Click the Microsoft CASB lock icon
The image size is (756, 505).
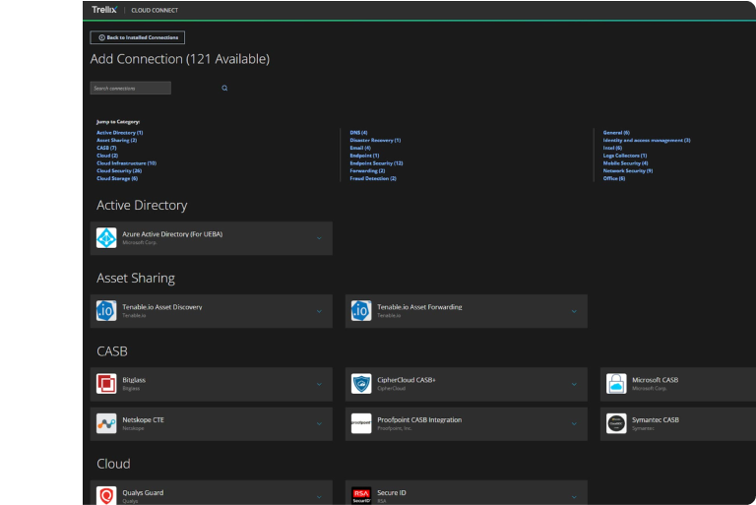[x=616, y=384]
